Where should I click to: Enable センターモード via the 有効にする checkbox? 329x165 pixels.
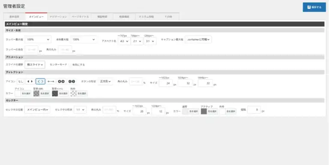[x=71, y=65]
